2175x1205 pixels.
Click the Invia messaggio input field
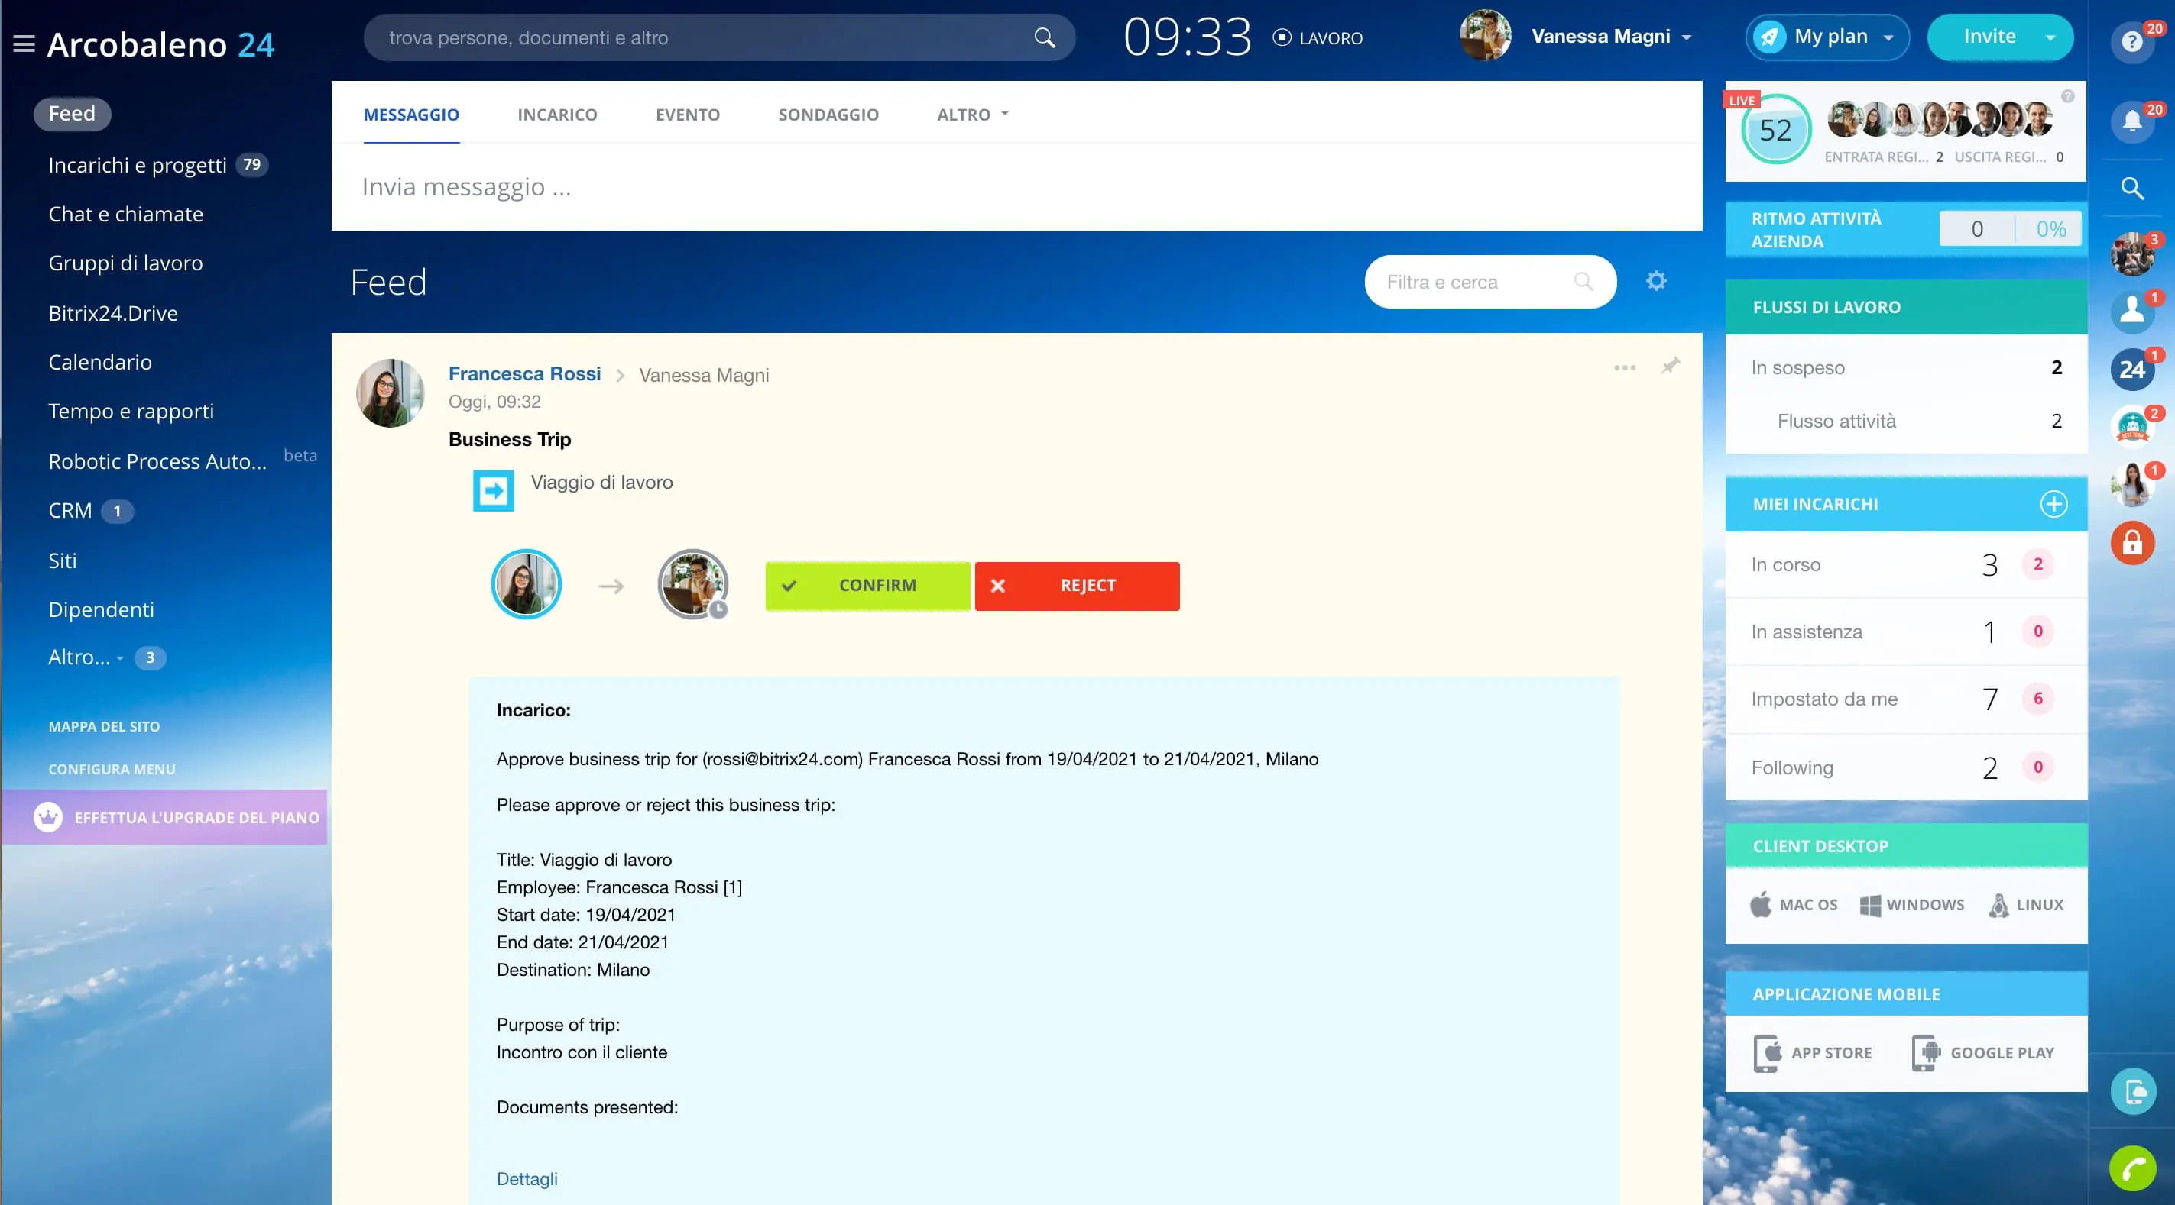pos(1016,186)
